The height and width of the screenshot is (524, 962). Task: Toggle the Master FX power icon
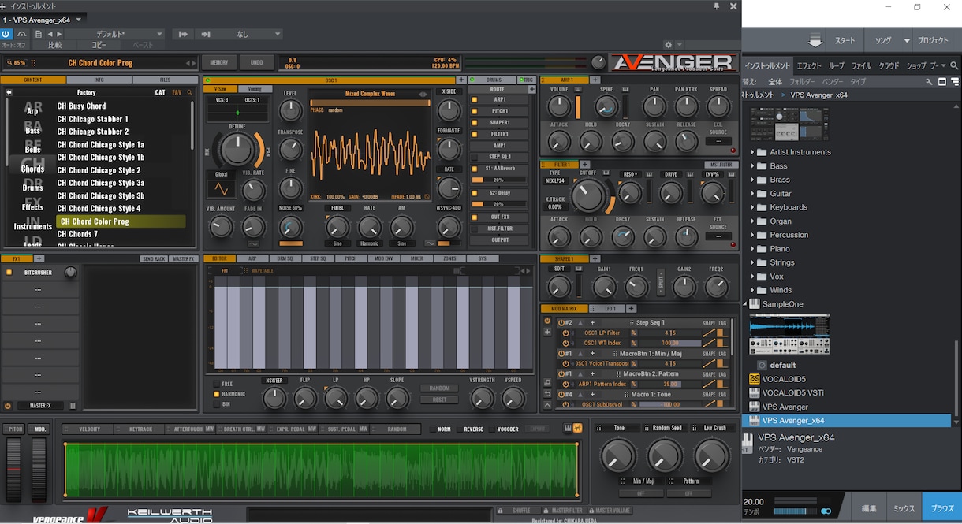(9, 406)
